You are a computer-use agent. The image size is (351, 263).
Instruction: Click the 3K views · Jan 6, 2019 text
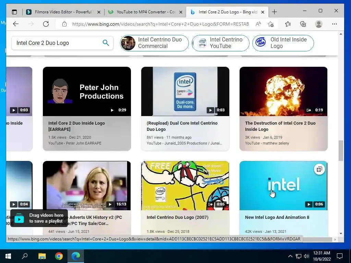coord(264,137)
